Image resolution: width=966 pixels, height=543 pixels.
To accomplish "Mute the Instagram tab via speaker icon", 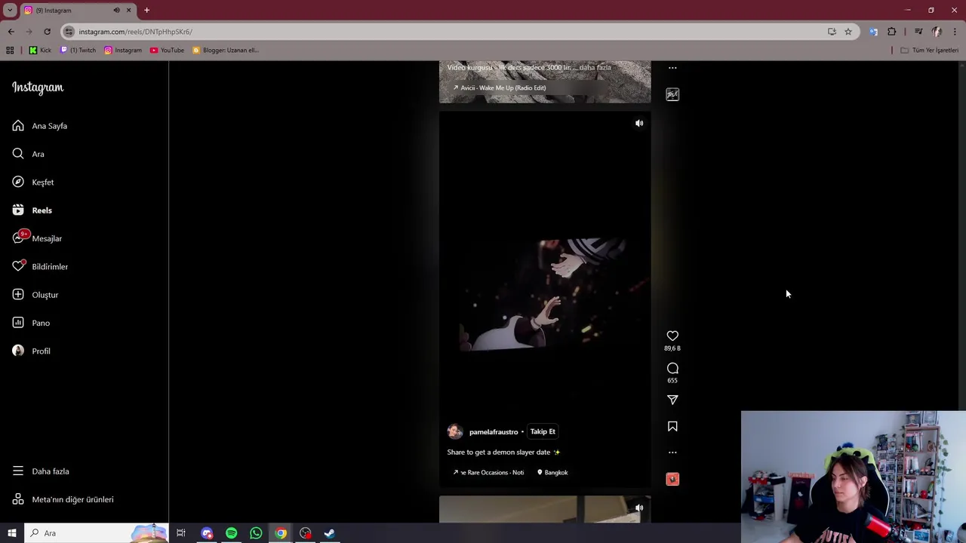I will point(116,10).
